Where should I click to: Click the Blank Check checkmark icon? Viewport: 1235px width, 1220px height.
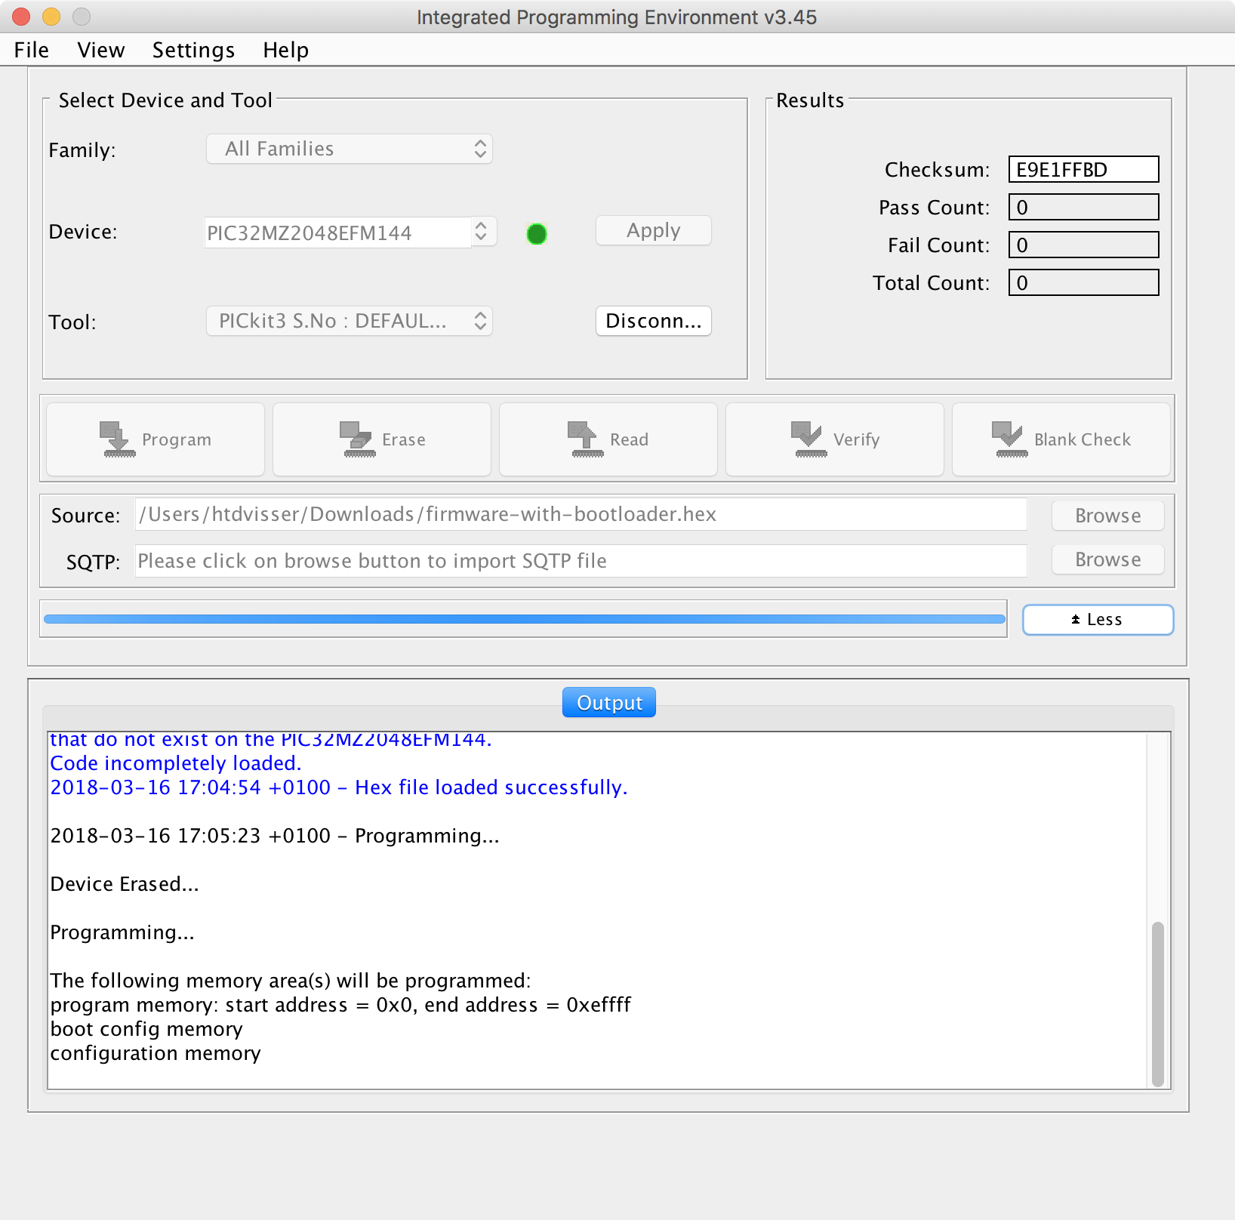coord(1009,439)
